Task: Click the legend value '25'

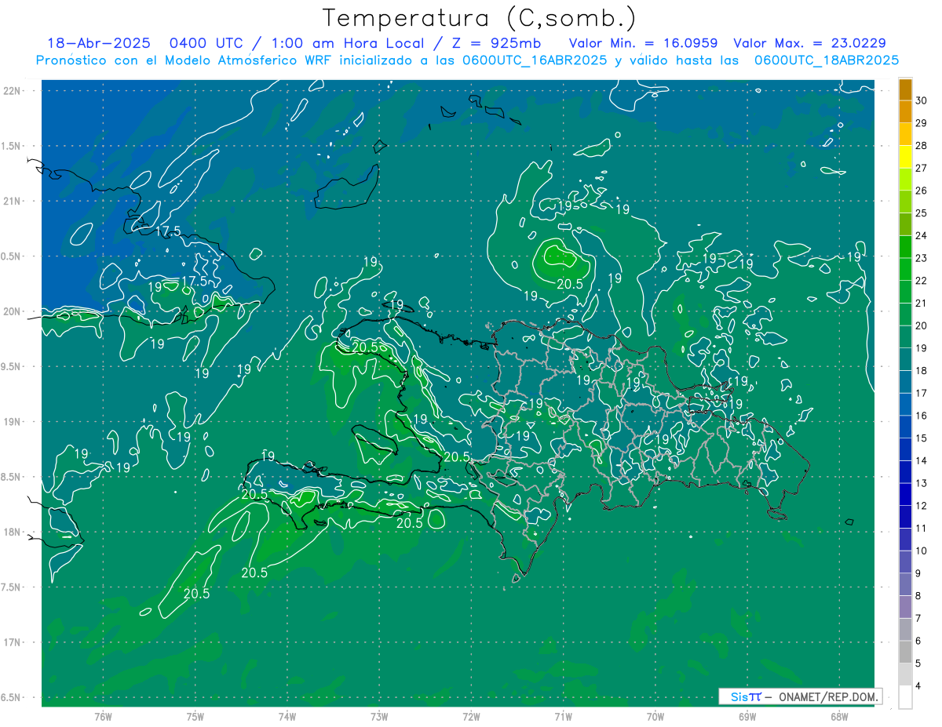Action: coord(922,213)
